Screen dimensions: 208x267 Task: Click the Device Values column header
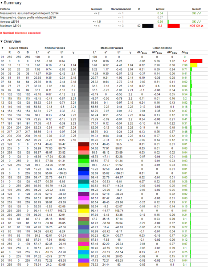(18, 48)
